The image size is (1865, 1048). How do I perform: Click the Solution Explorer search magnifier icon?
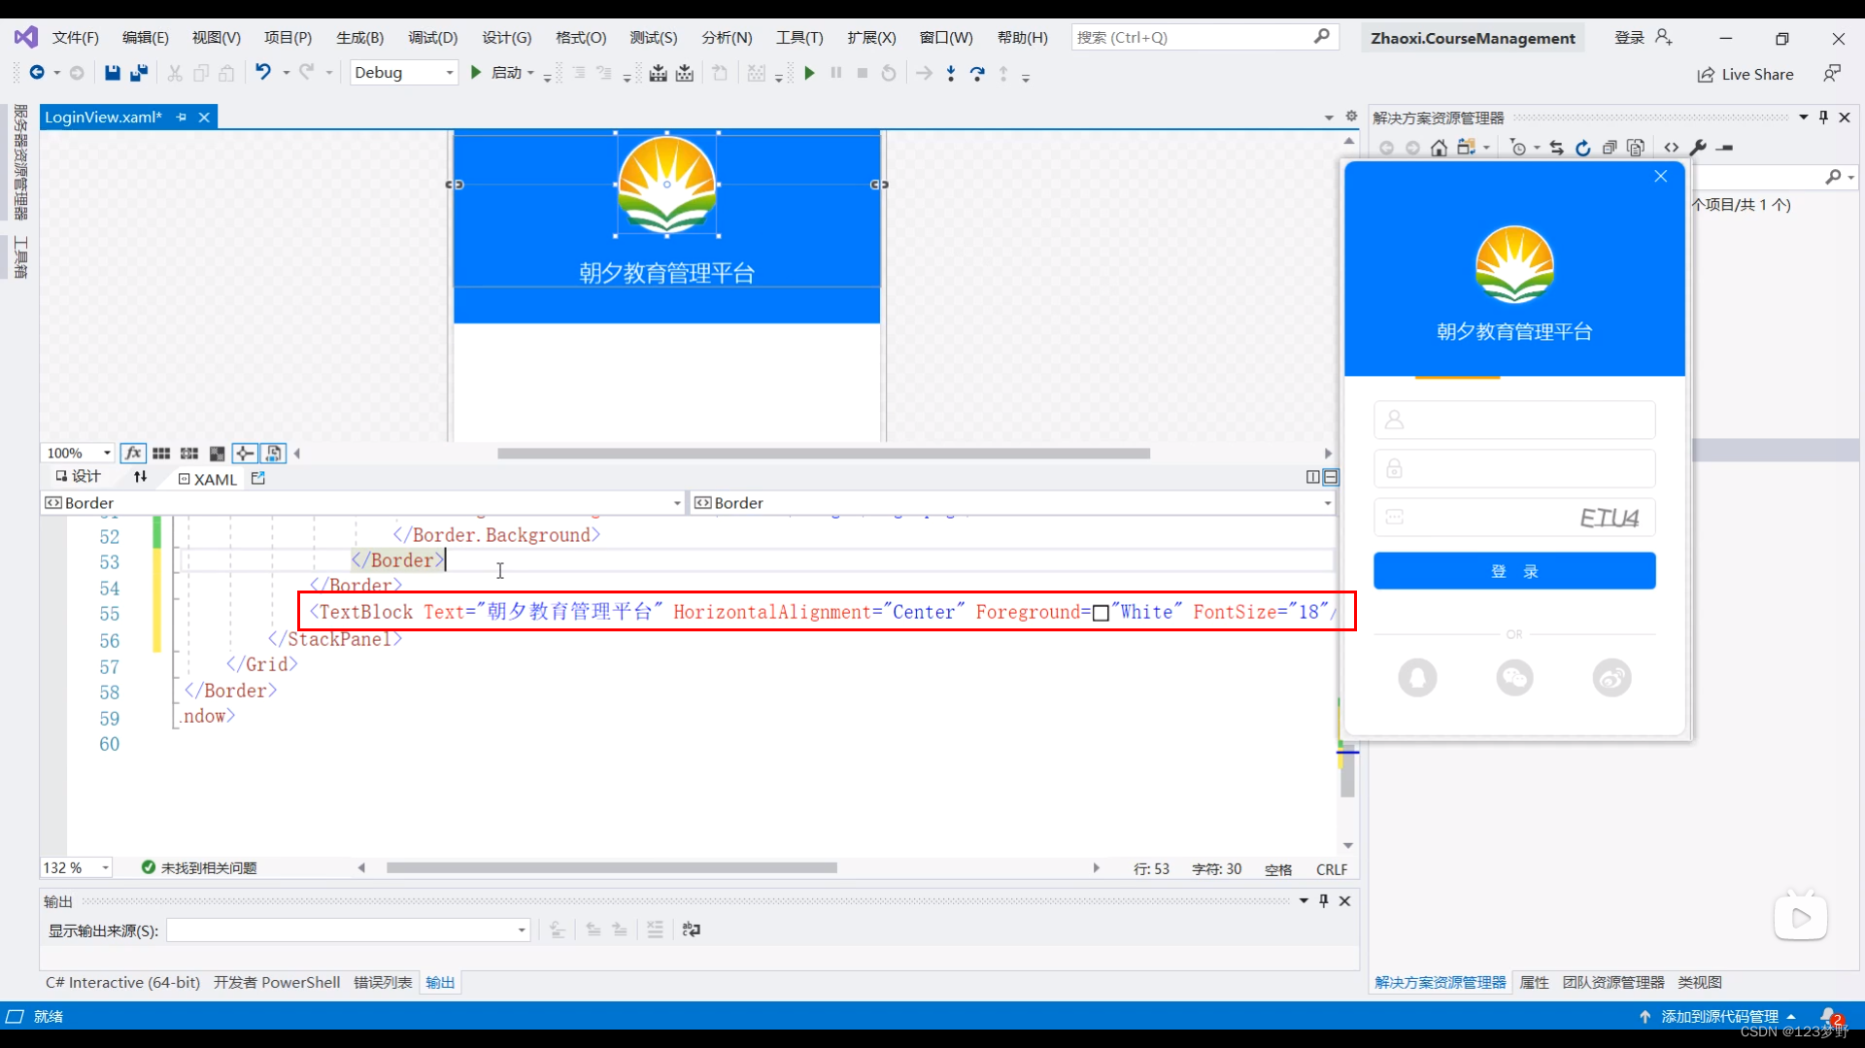pos(1833,176)
